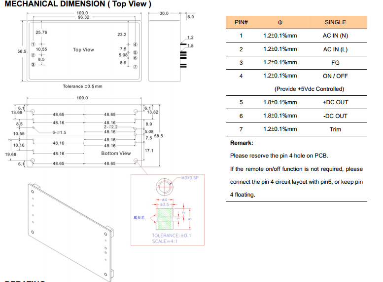This screenshot has height=282, width=383.
Task: Select the Tolerance ±0.5 mm note
Action: click(82, 86)
